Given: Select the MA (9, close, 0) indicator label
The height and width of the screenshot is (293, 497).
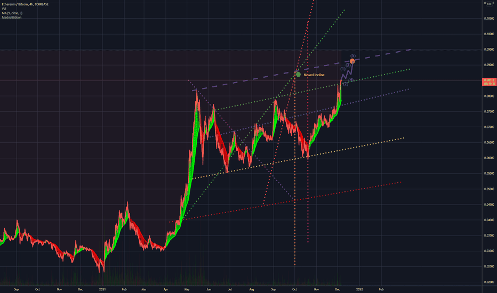Looking at the screenshot, I should tap(12, 13).
